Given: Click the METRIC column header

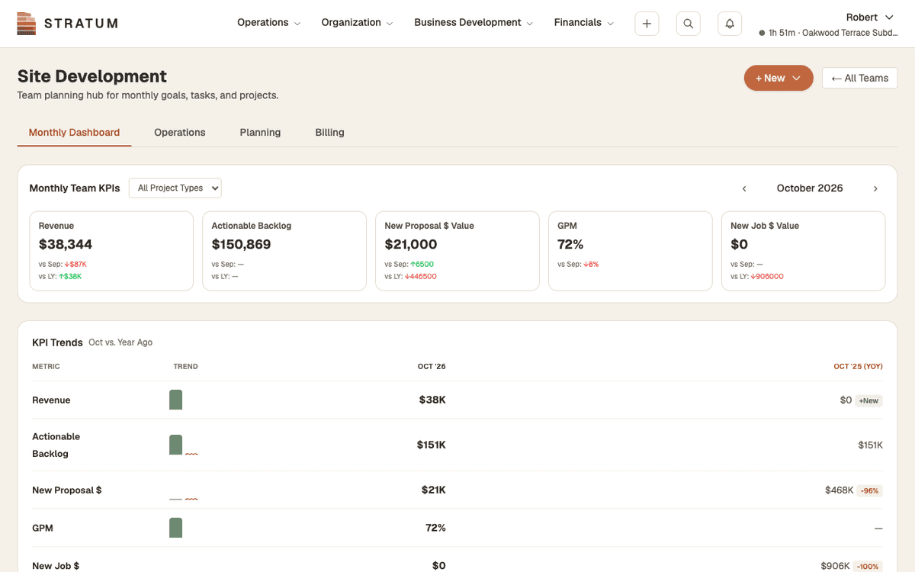Looking at the screenshot, I should click(x=46, y=367).
